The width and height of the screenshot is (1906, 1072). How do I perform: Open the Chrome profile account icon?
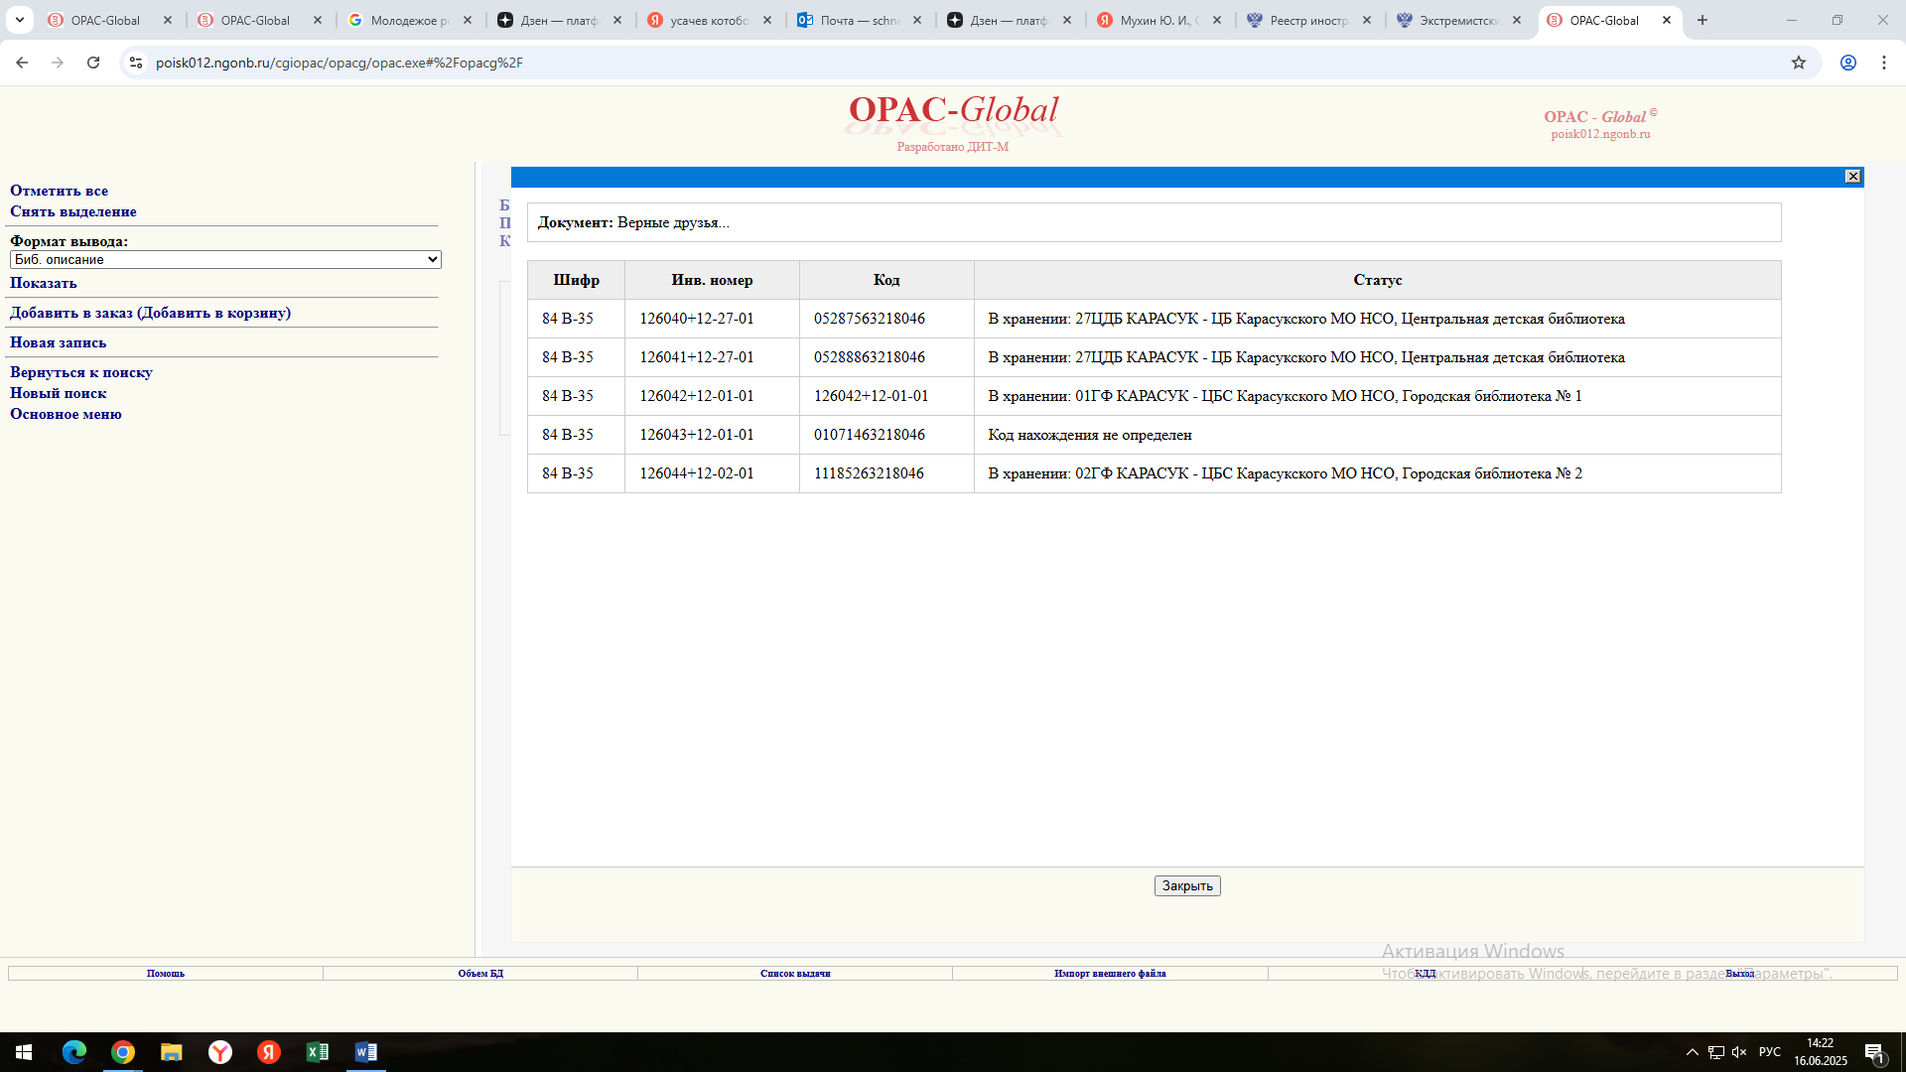(x=1848, y=63)
